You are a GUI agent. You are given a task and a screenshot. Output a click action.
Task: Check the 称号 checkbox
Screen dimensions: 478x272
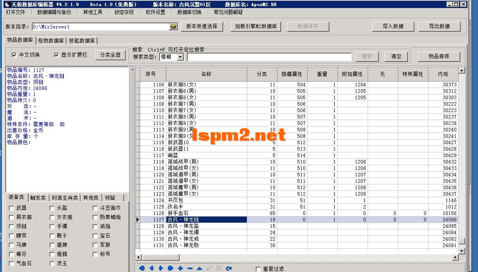95,254
